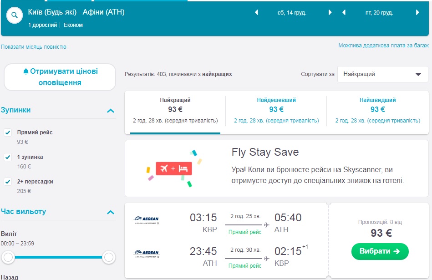The height and width of the screenshot is (280, 432).
Task: Uncheck the Прямий рейс checkbox
Action: click(x=8, y=132)
